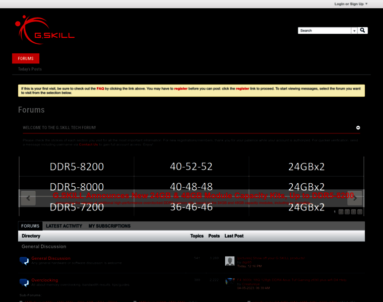This screenshot has width=383, height=302.
Task: Click the search magnifier icon
Action: 362,30
